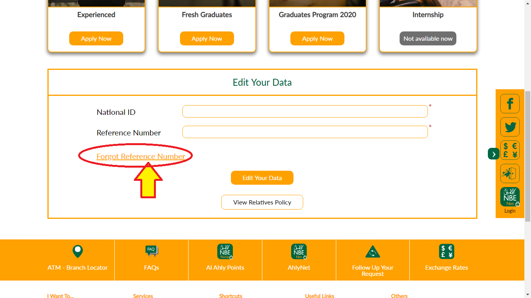Apply Now for Fresh Graduates

pos(207,38)
